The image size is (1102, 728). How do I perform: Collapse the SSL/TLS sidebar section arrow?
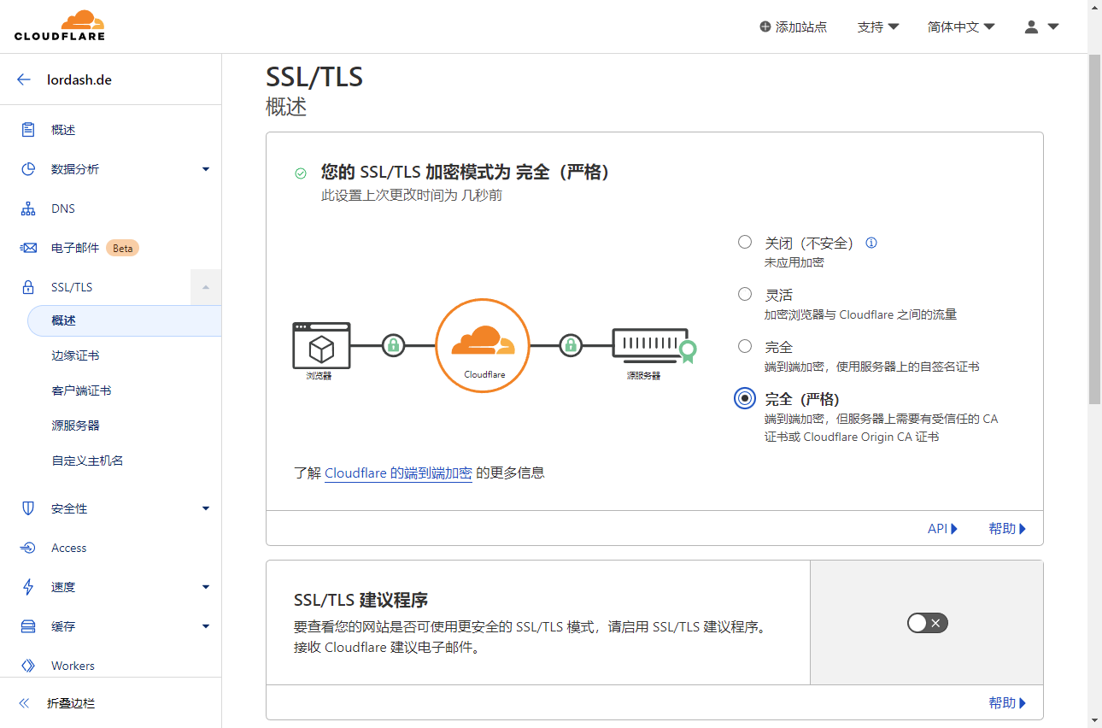[206, 287]
